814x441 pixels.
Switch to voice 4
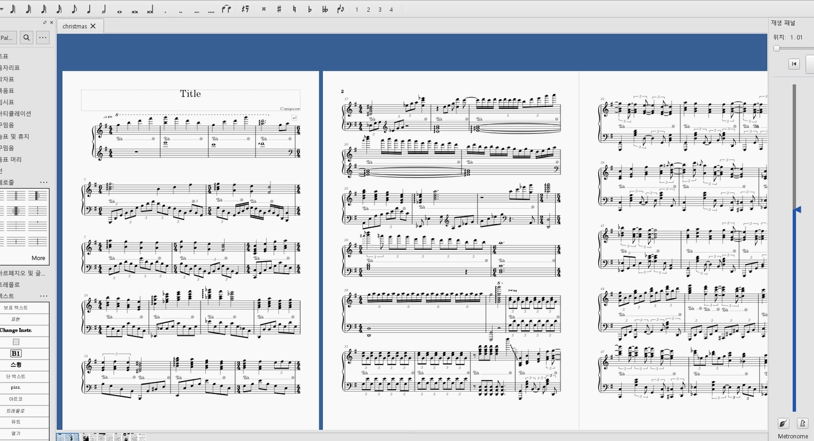pos(391,9)
